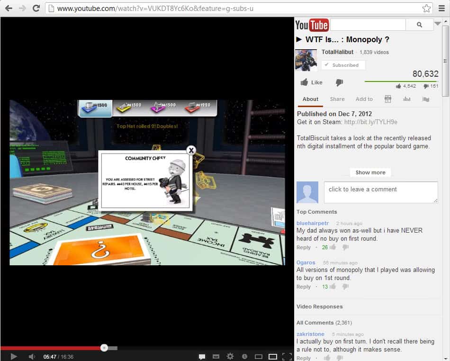
Task: Click the video title WTF Is... : Monopoly ?
Action: pyautogui.click(x=347, y=39)
